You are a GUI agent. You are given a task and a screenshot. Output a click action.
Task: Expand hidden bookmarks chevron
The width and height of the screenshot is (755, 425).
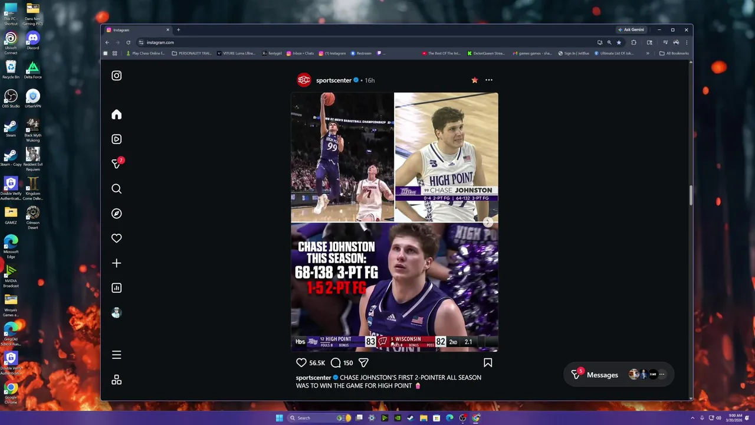(648, 53)
